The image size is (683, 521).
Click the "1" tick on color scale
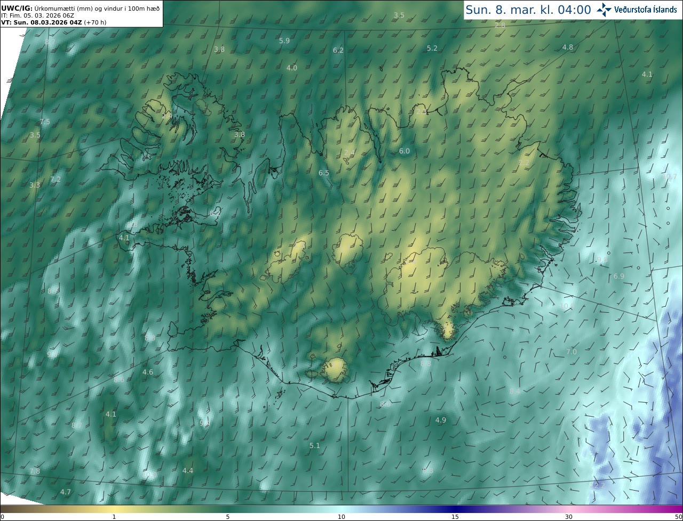(x=114, y=517)
